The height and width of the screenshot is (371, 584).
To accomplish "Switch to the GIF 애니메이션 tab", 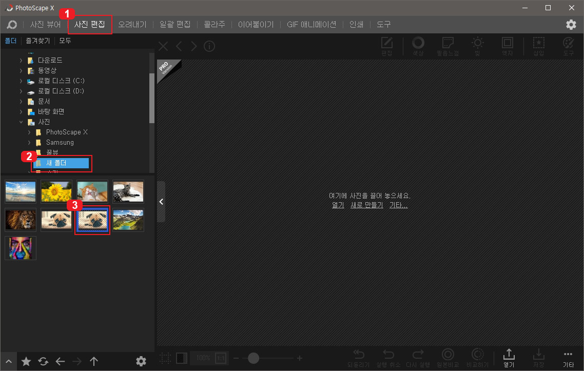I will tap(312, 25).
